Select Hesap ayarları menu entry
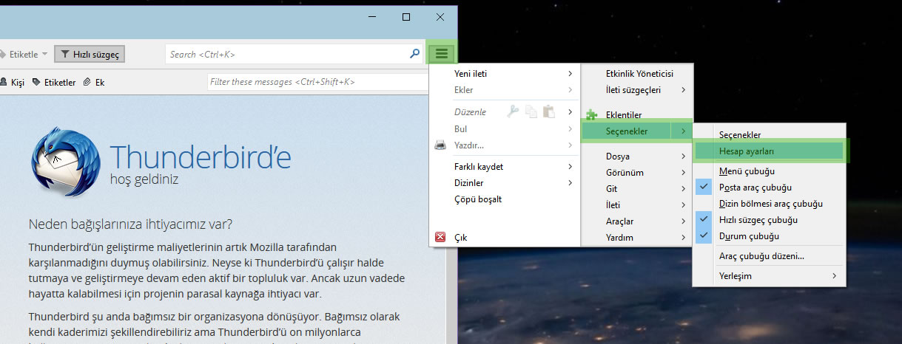Image resolution: width=902 pixels, height=344 pixels. [x=768, y=151]
